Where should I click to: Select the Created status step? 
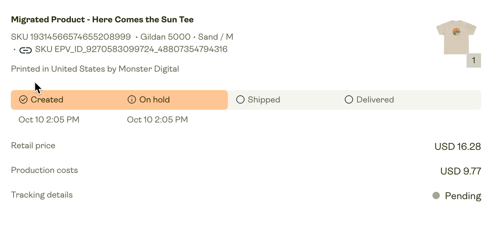[41, 100]
